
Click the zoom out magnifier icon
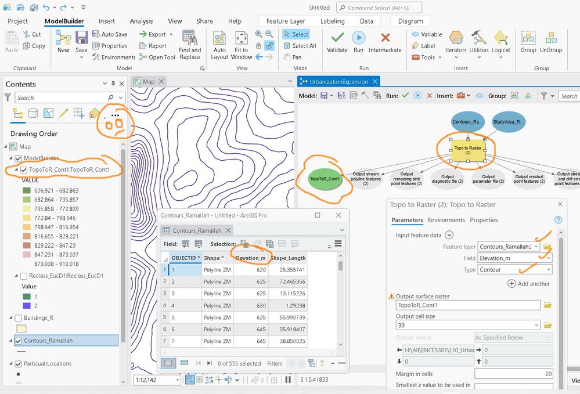point(269,34)
